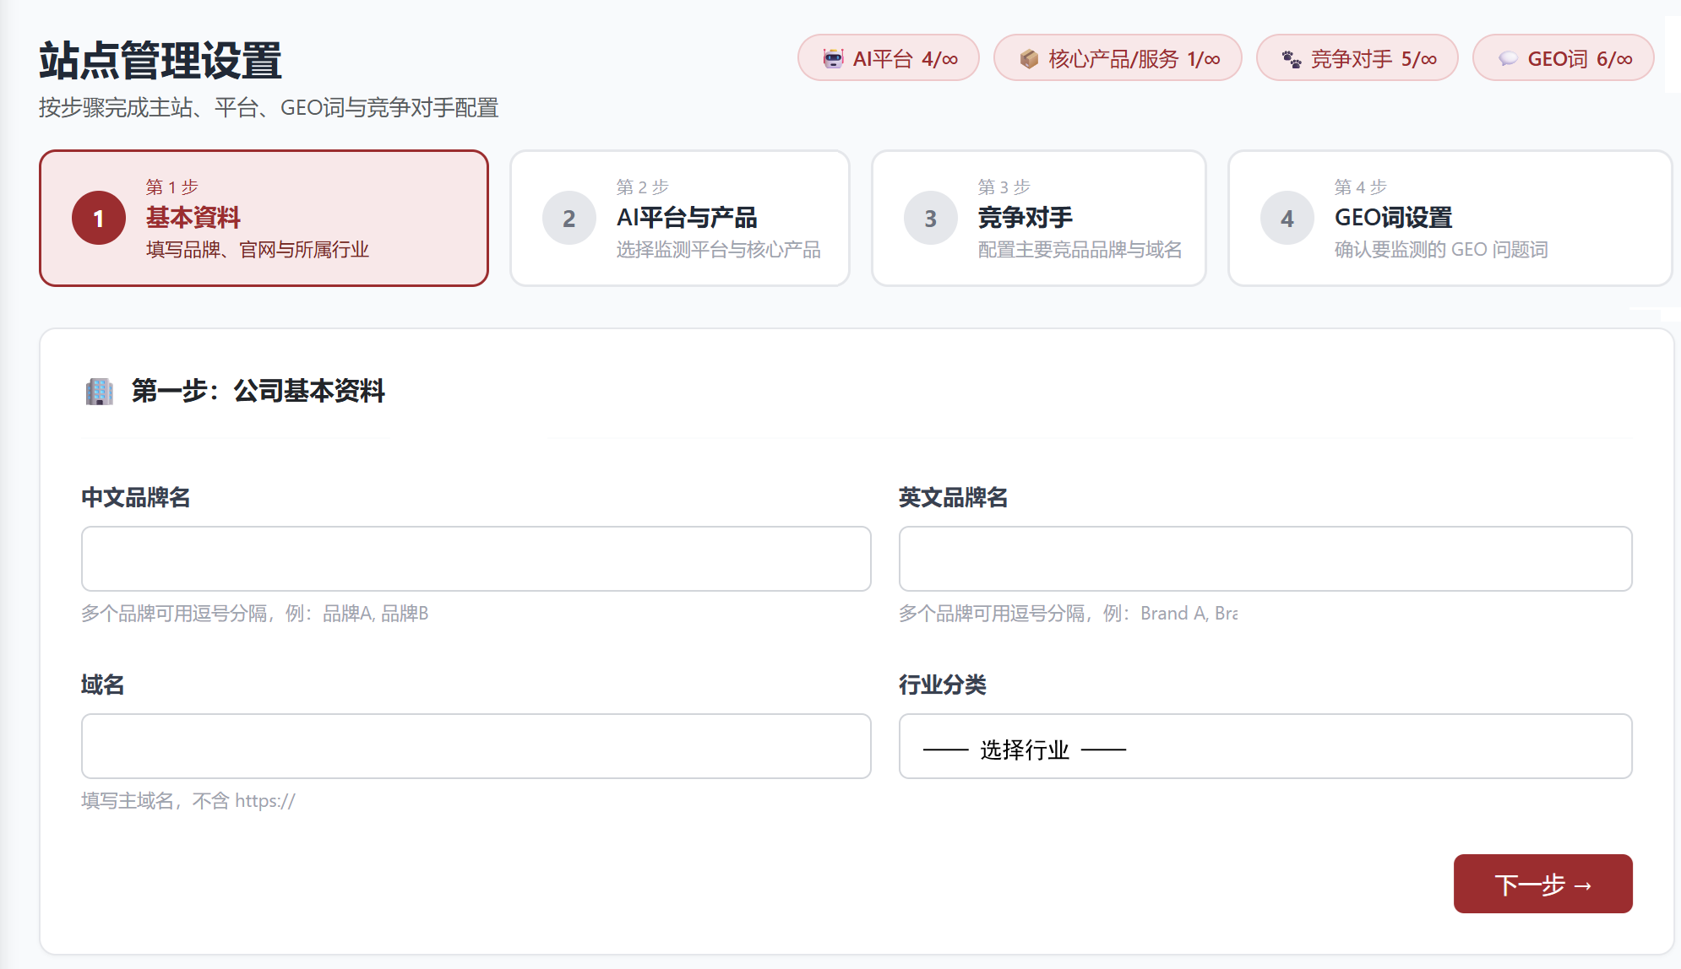Open the AI平台 4/∞ badge
1681x969 pixels.
[x=889, y=58]
